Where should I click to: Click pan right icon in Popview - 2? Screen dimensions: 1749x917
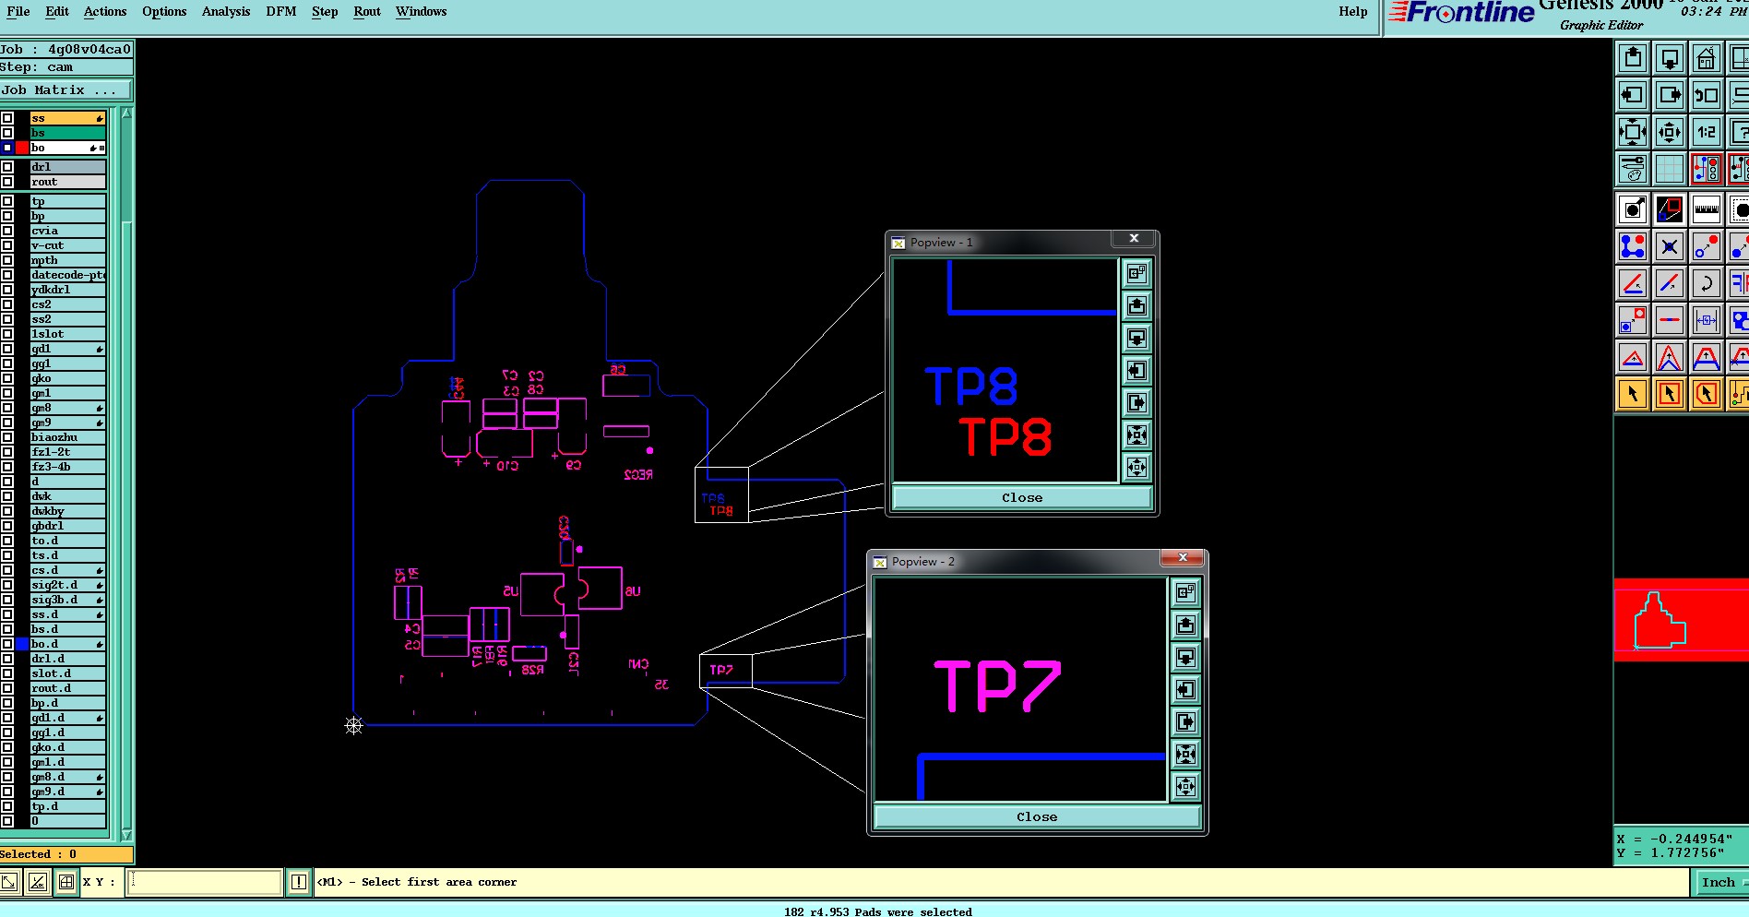[x=1186, y=721]
